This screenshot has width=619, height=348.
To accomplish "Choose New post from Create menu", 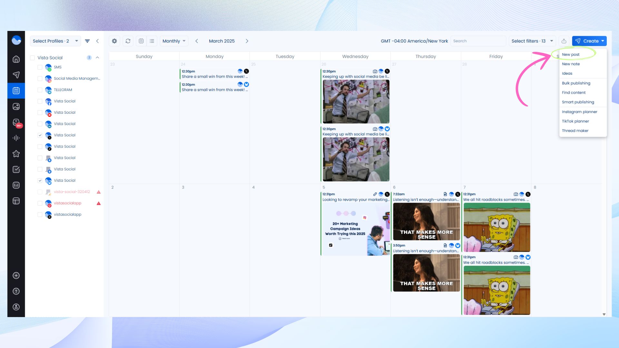I will point(570,54).
